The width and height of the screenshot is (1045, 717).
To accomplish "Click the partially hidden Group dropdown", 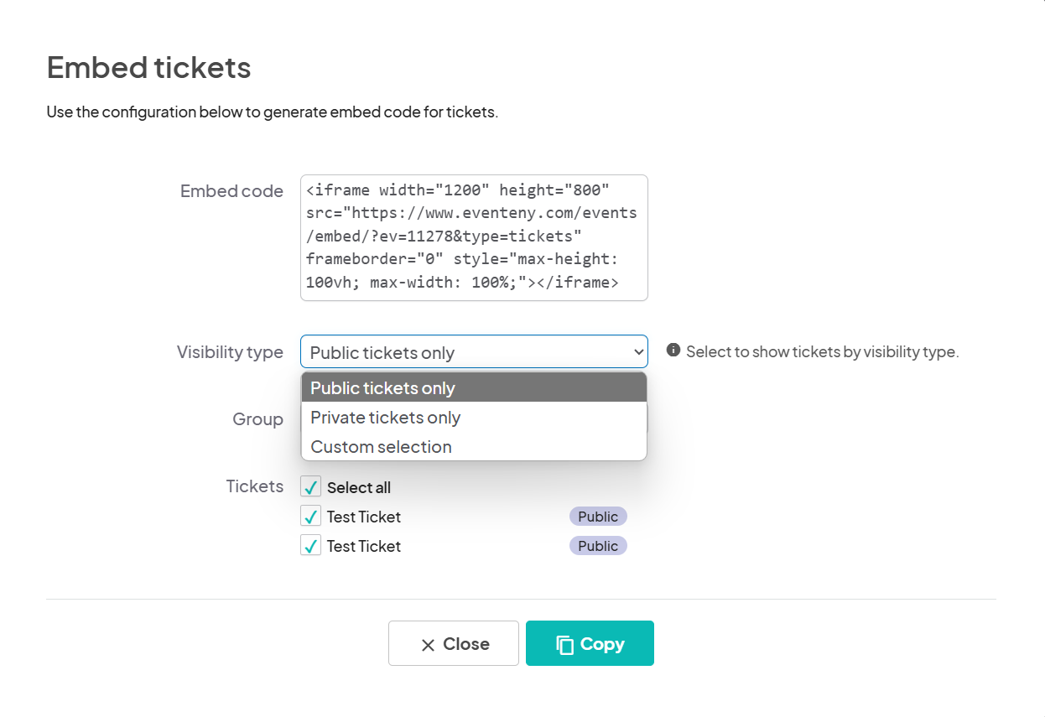I will pyautogui.click(x=647, y=419).
